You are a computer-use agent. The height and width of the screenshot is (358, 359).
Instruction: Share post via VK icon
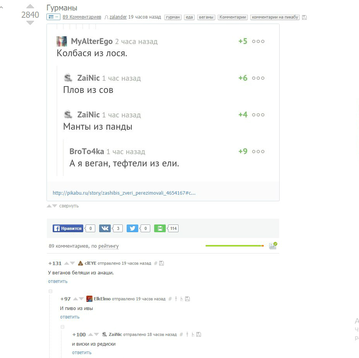click(105, 228)
